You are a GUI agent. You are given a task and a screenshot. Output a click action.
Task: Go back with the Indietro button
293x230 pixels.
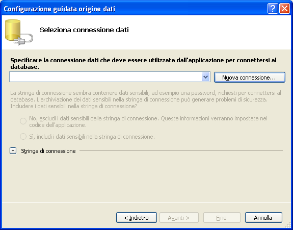137,218
